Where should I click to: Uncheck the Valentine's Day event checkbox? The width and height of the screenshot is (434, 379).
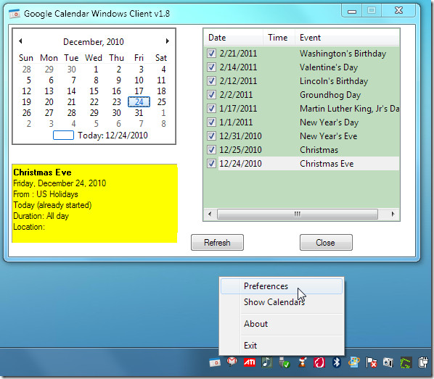click(211, 67)
